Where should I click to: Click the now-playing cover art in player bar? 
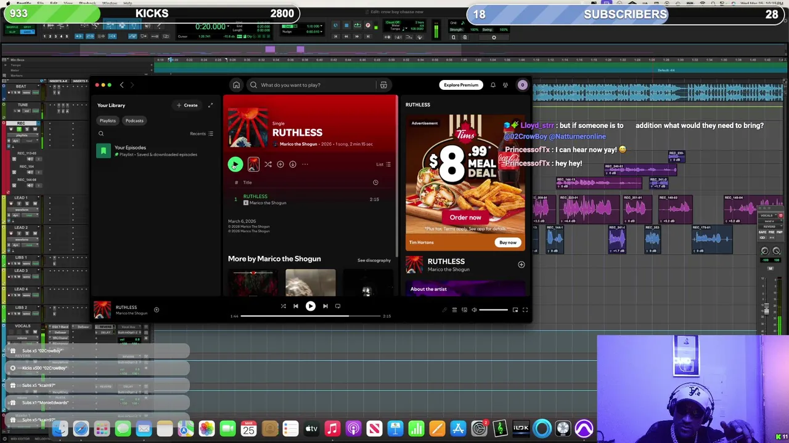[x=102, y=310]
